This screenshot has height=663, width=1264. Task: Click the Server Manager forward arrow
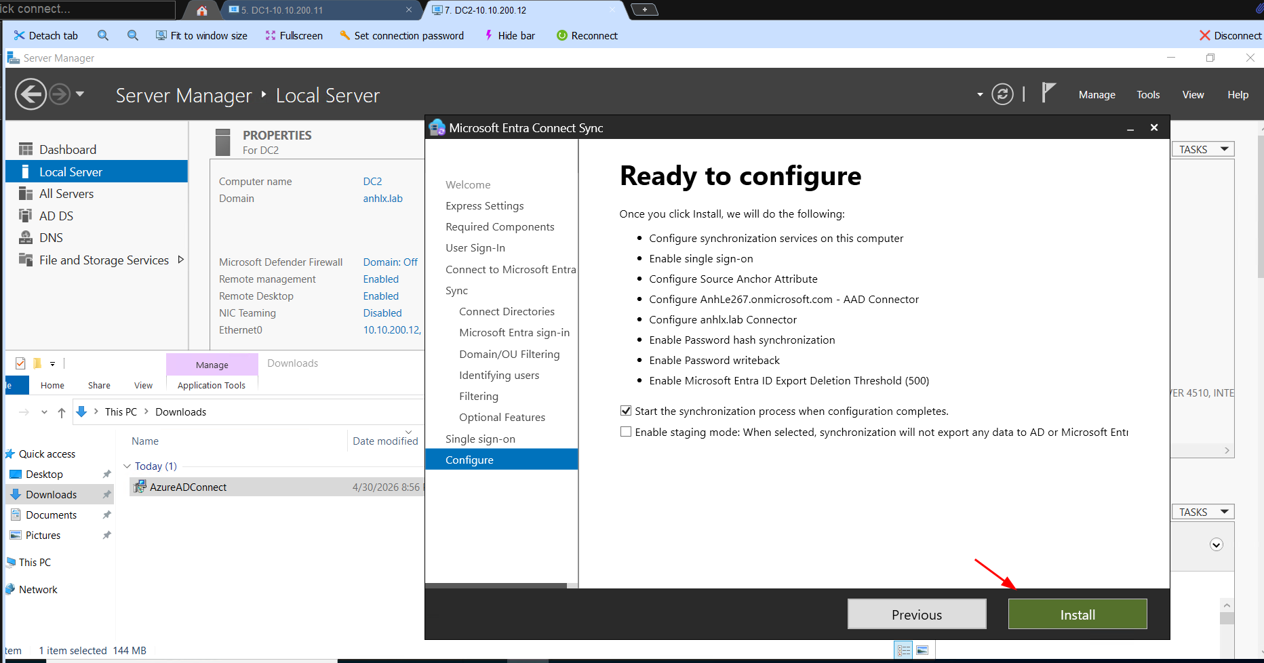point(60,94)
